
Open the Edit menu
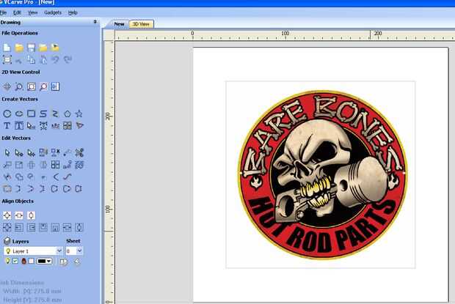tap(17, 12)
